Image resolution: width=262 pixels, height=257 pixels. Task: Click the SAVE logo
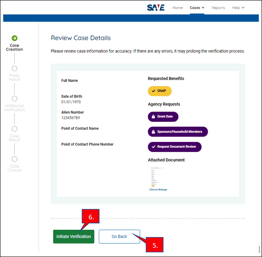click(x=156, y=8)
